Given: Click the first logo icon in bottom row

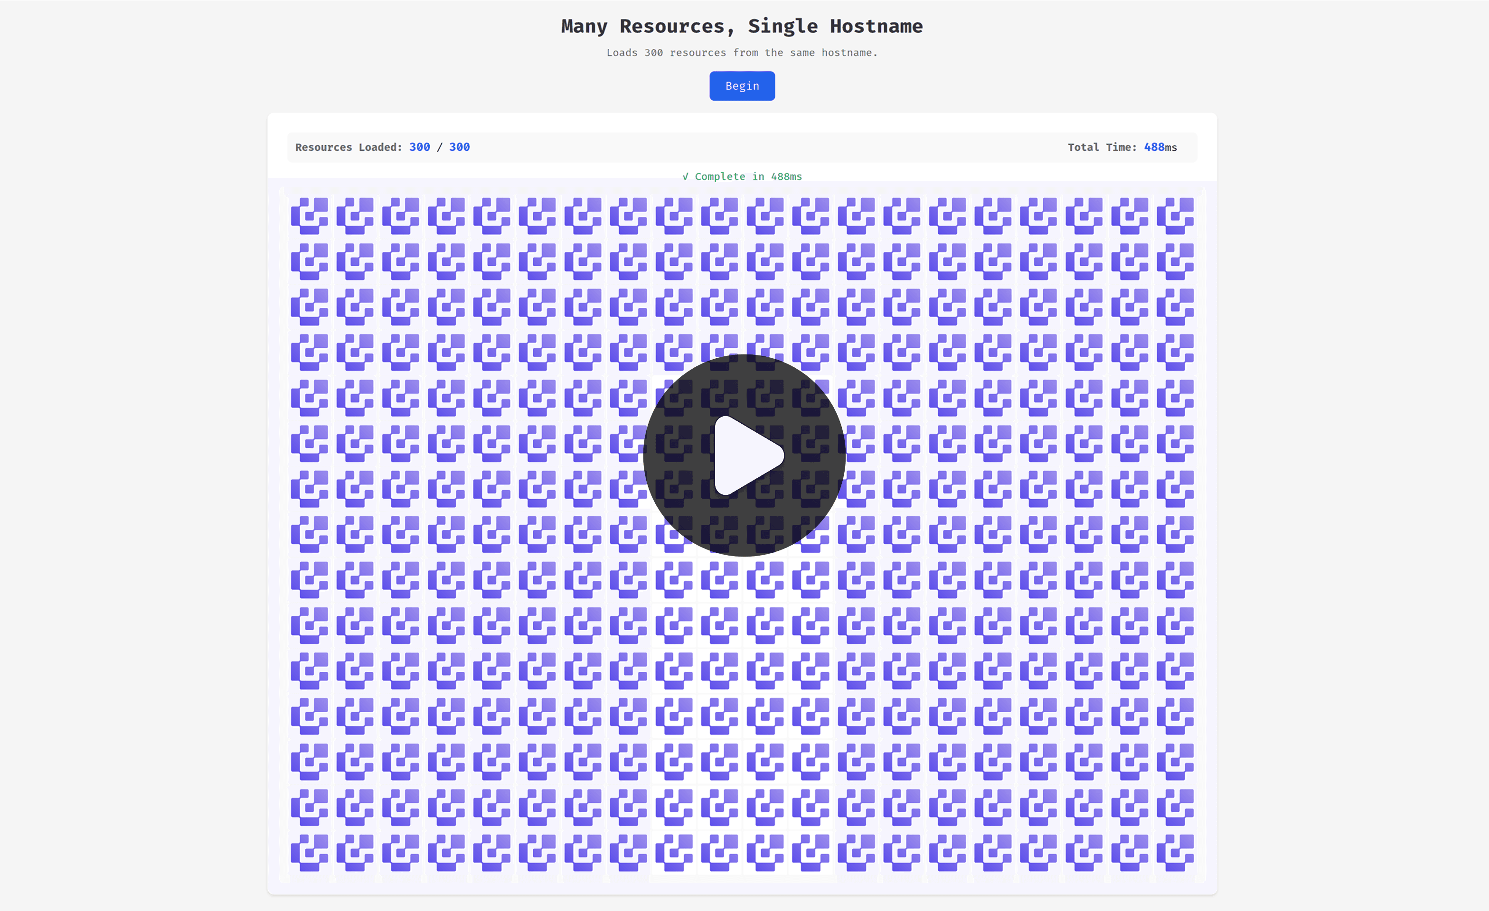Looking at the screenshot, I should (x=310, y=853).
